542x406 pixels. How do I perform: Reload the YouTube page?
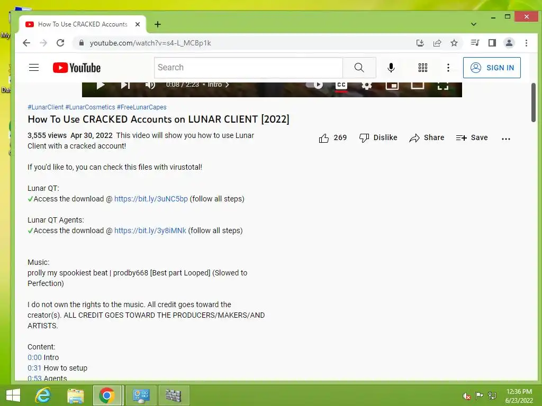pos(60,43)
